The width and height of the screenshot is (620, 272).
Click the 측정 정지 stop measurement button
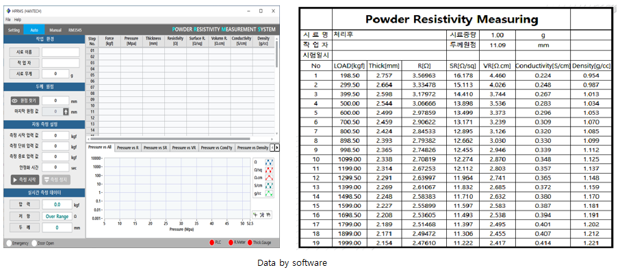point(56,180)
